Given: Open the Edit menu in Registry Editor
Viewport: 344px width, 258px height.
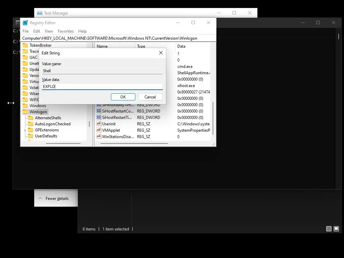Looking at the screenshot, I should coord(36,31).
